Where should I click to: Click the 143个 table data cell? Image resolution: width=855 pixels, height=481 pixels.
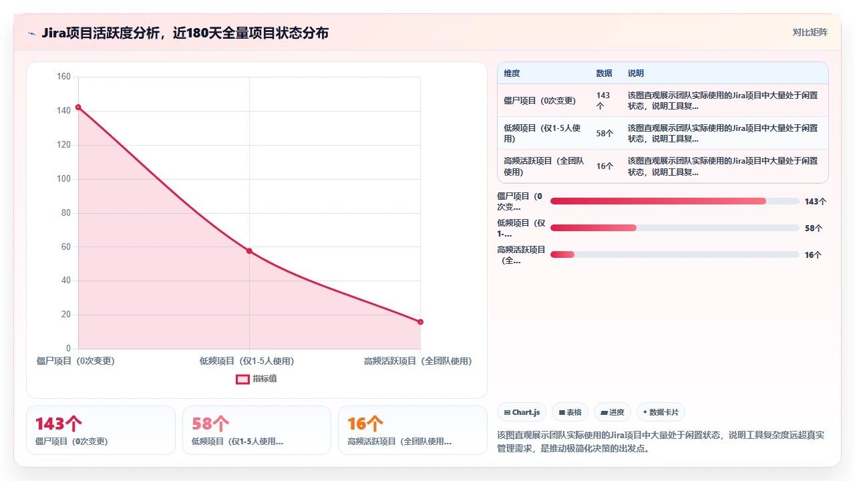(604, 101)
